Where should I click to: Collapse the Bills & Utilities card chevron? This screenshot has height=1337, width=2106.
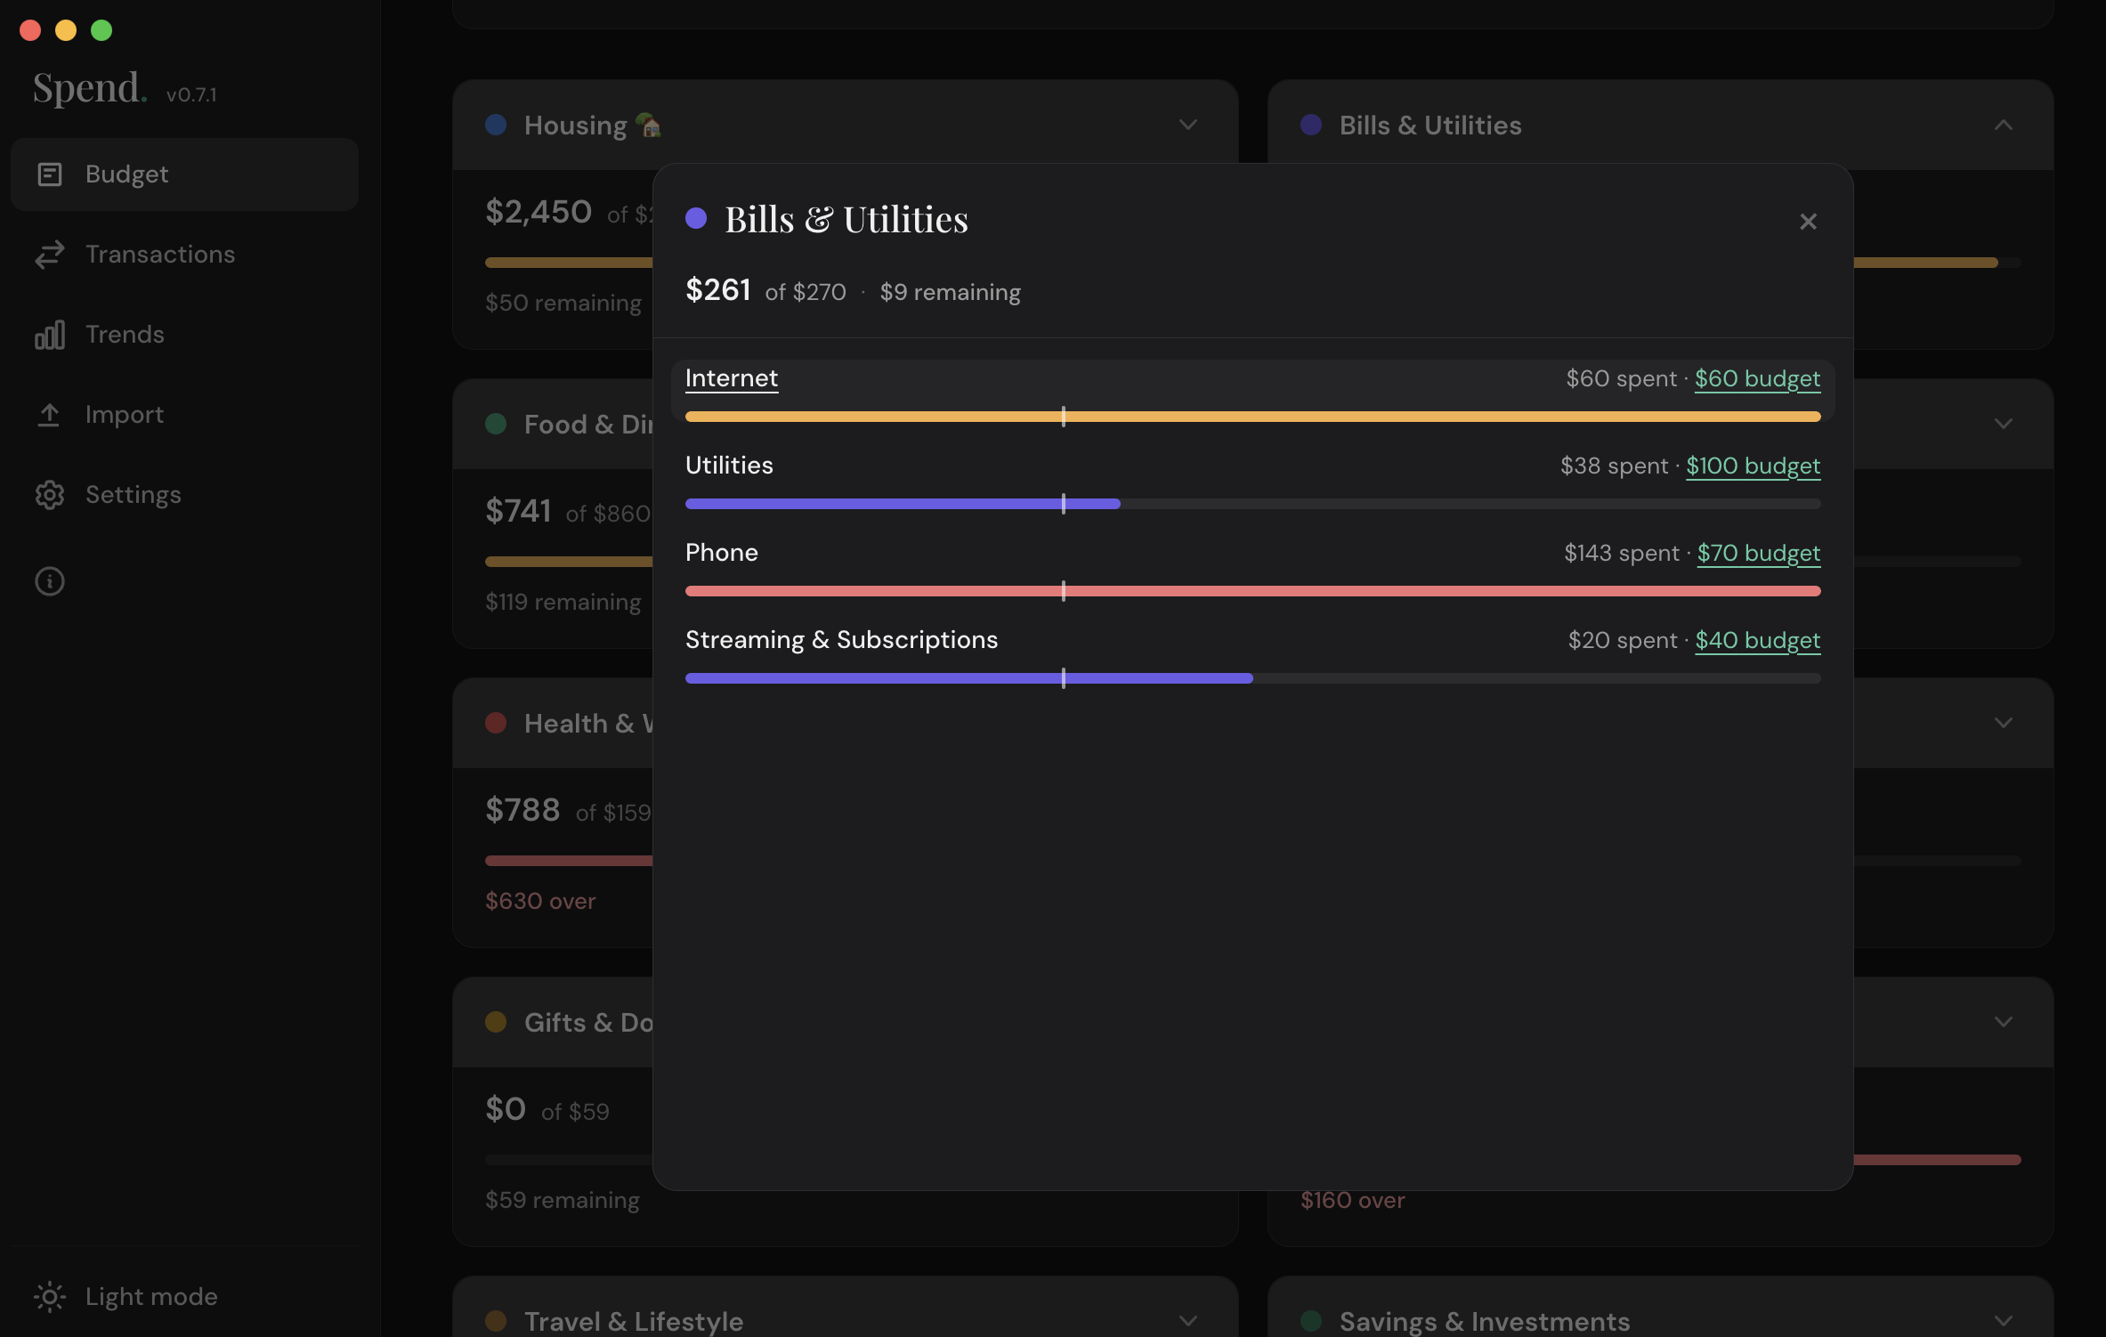pyautogui.click(x=2004, y=125)
